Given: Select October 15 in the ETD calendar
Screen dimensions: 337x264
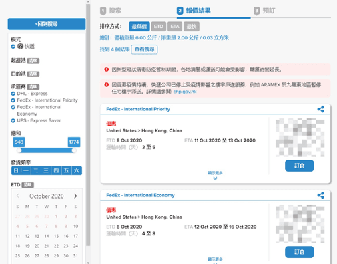Looking at the screenshot, I should coord(56,236).
